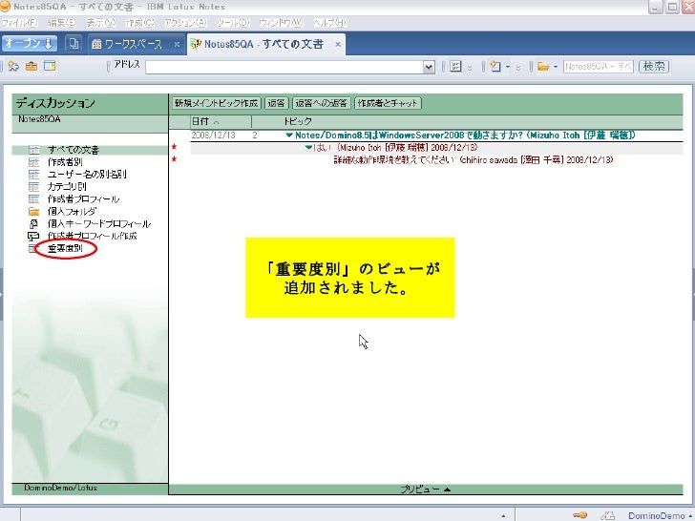This screenshot has height=521, width=695.
Task: Click the 返答 button
Action: pos(277,103)
